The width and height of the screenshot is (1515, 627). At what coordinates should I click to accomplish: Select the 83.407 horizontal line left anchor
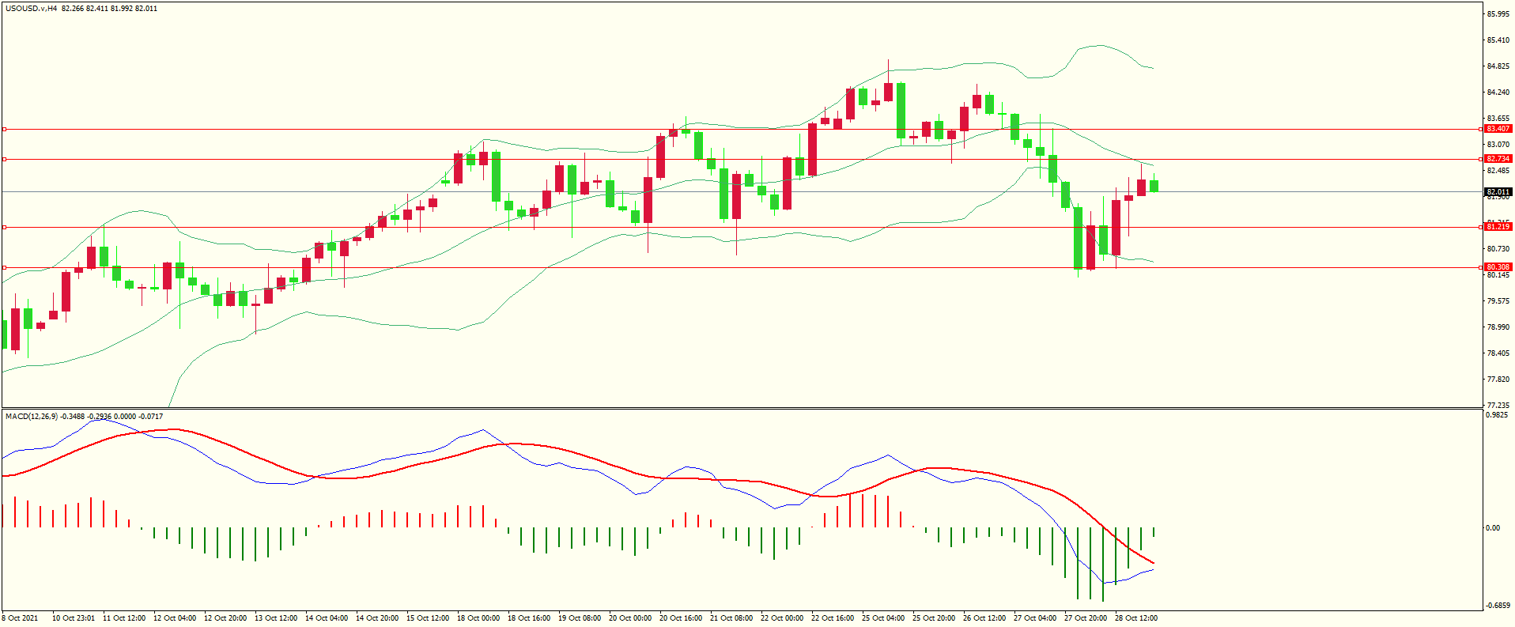coord(4,129)
